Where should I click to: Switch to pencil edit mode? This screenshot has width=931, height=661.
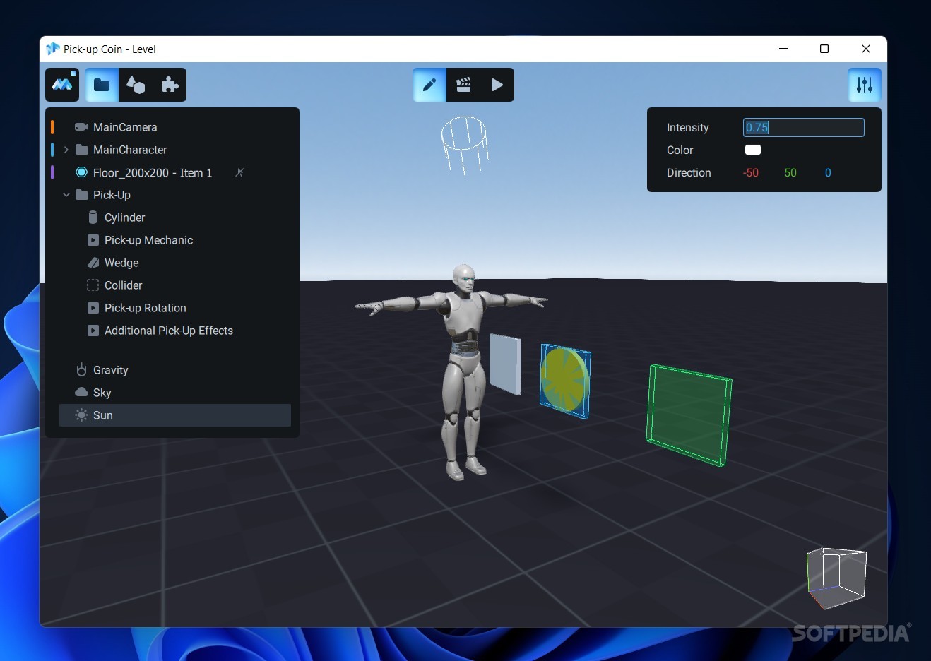coord(429,85)
